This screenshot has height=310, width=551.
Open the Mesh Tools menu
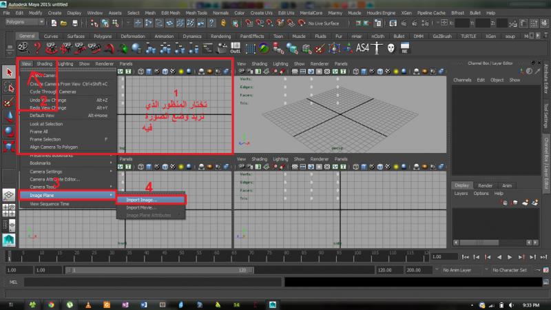pos(196,12)
